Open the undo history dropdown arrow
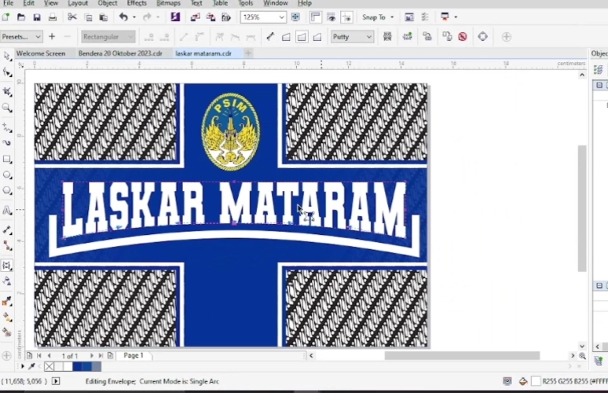This screenshot has height=393, width=608. tap(134, 17)
